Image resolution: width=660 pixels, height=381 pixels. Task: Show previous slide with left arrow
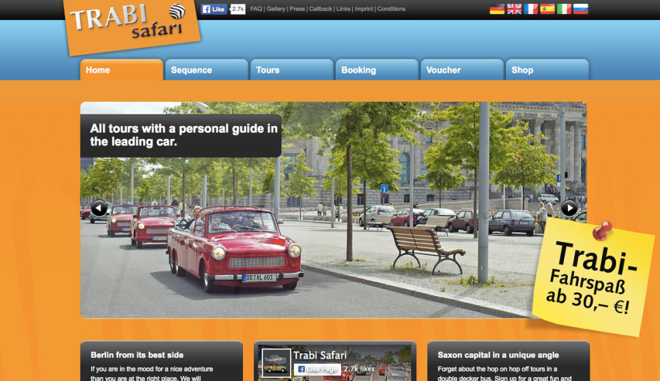pos(99,208)
